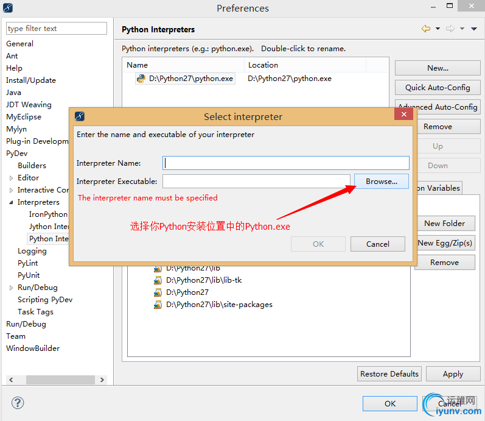Click the Interpreter Name text field
485x421 pixels.
(286, 163)
